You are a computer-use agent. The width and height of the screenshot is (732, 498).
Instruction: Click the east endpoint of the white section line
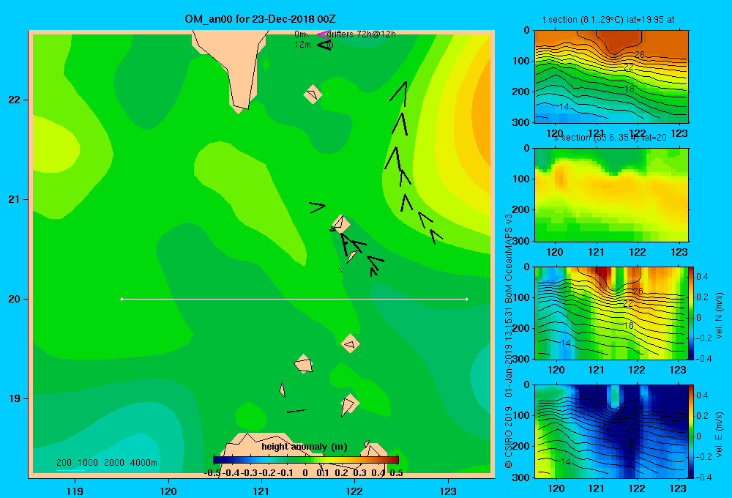point(467,299)
